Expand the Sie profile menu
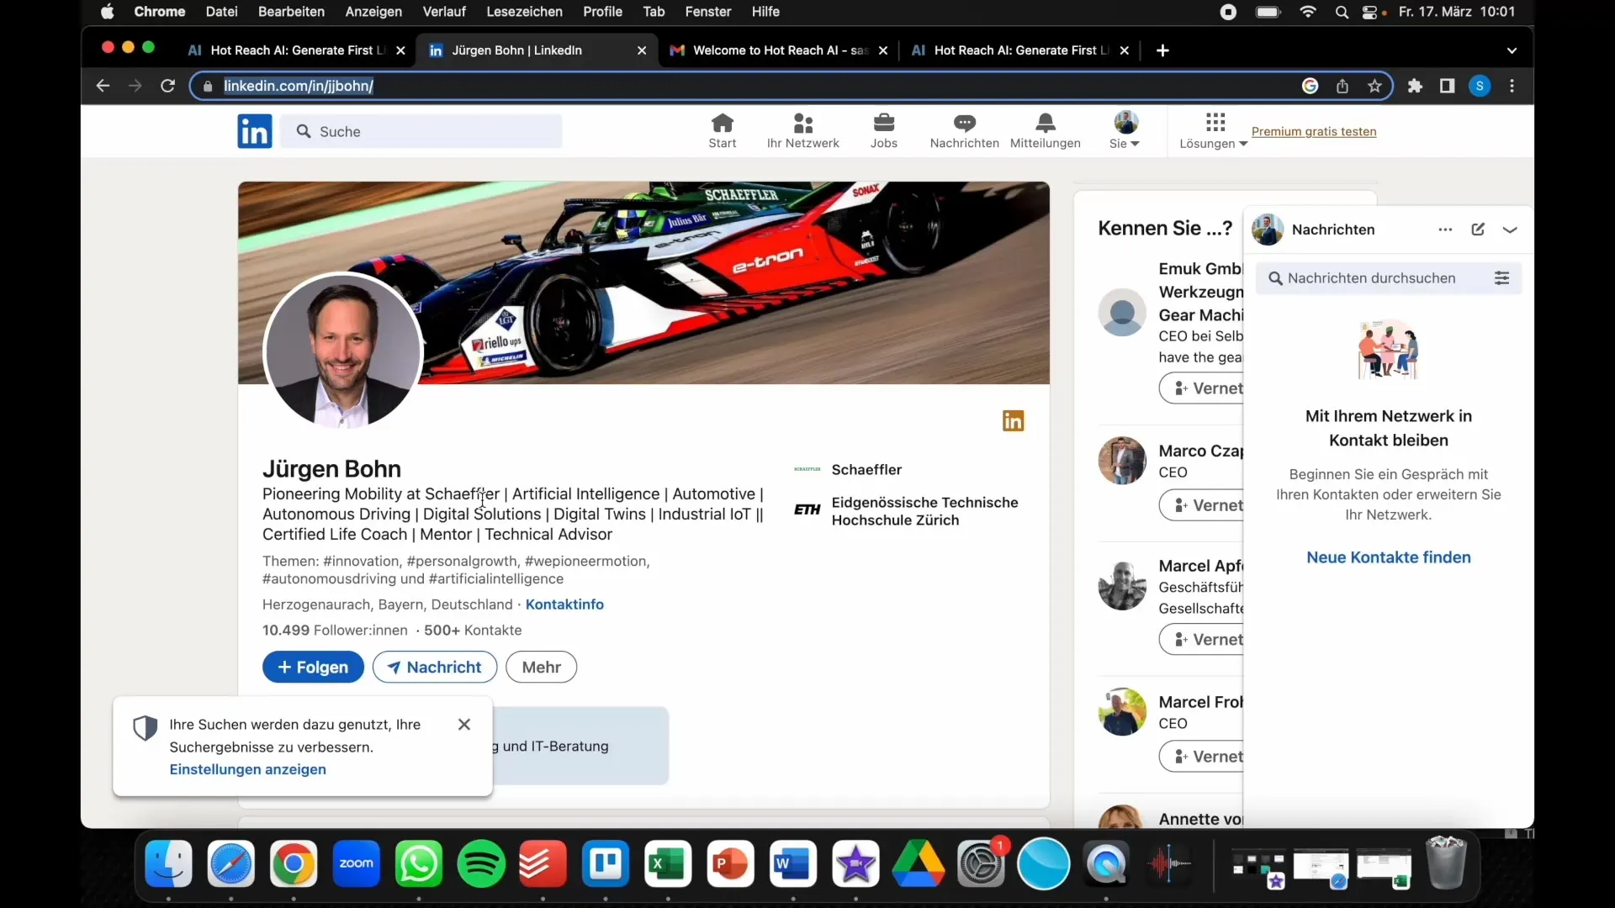This screenshot has width=1615, height=908. coord(1125,131)
